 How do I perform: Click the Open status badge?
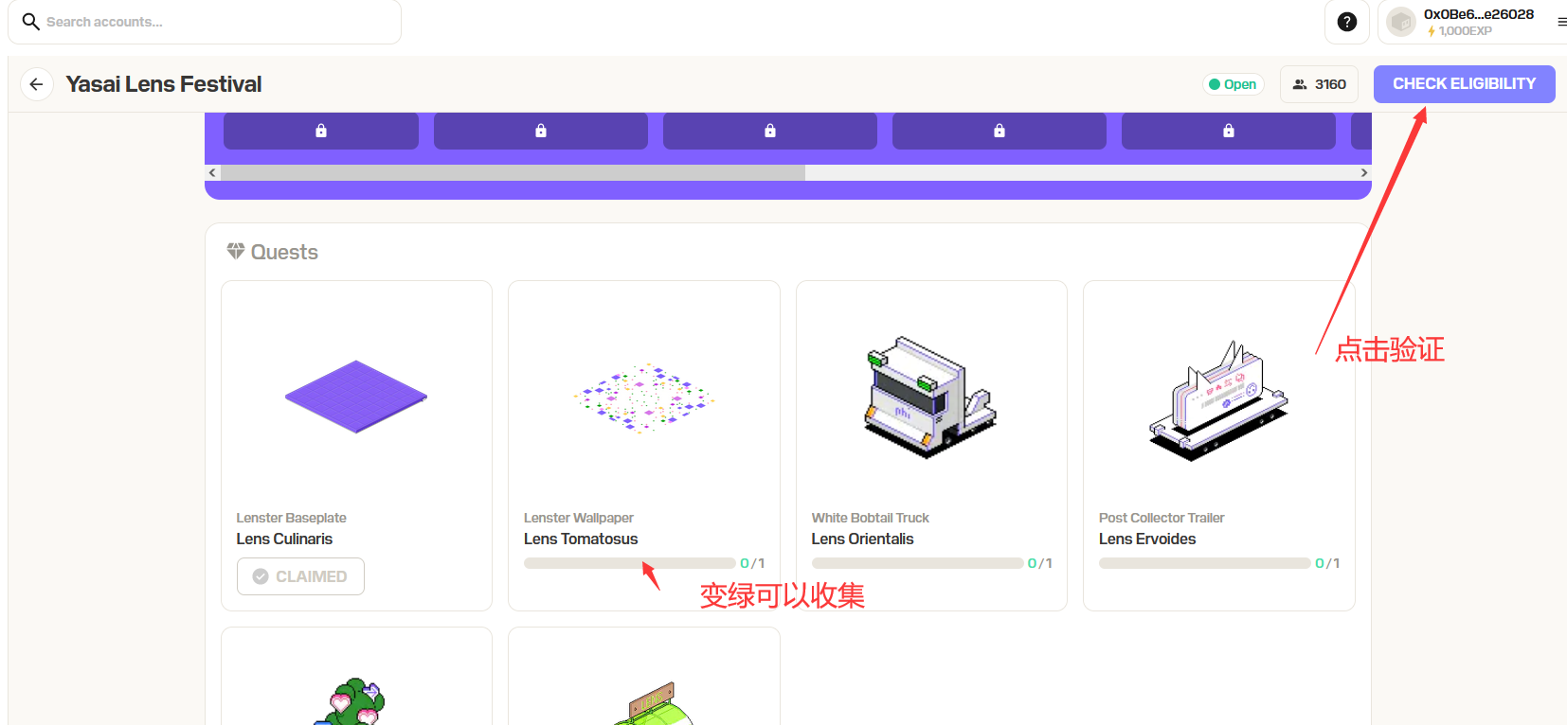pos(1233,84)
